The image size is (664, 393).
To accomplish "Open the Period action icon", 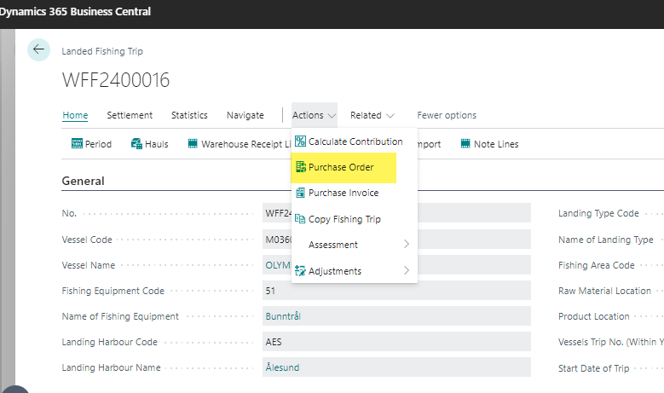I will pos(77,144).
